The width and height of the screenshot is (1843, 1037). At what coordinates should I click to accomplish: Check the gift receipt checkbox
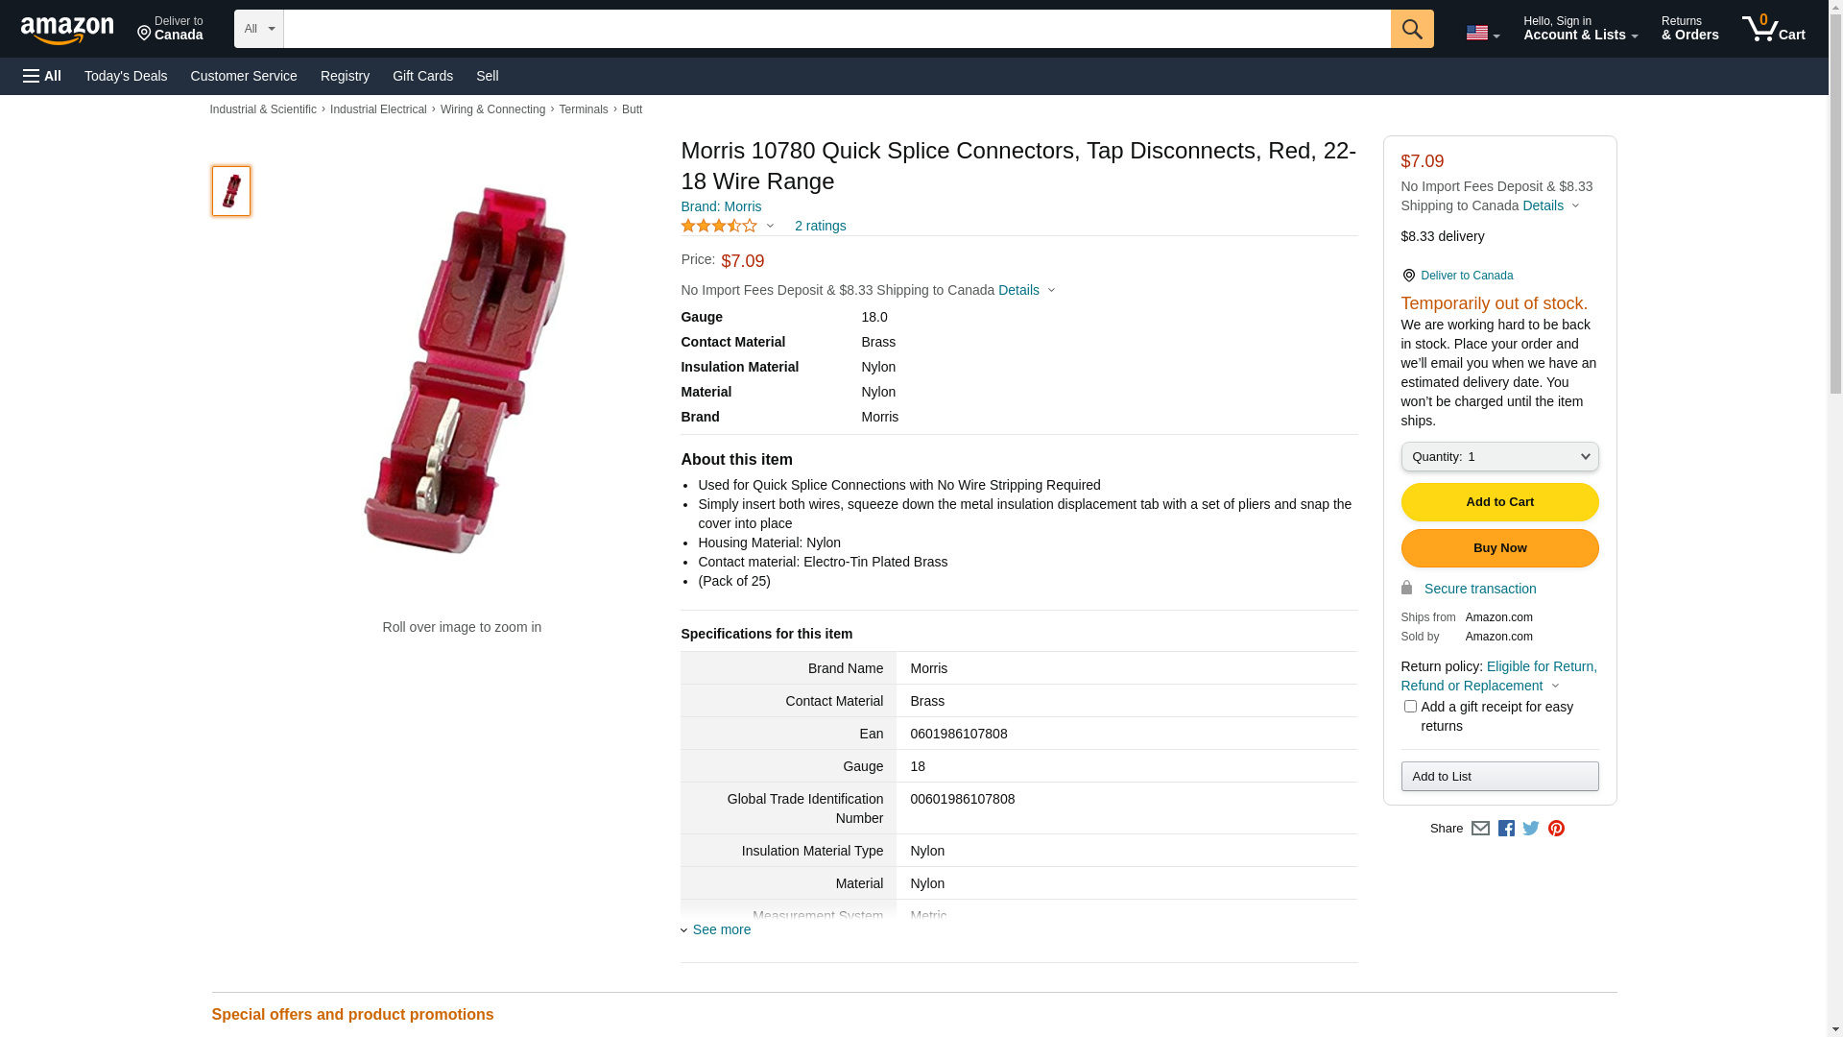click(x=1410, y=707)
